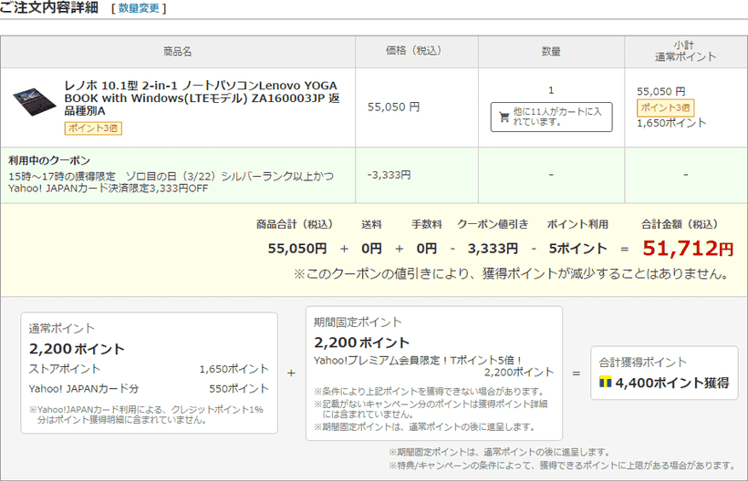748x481 pixels.
Task: Click the 利用中のクーポン heading
Action: tap(49, 160)
